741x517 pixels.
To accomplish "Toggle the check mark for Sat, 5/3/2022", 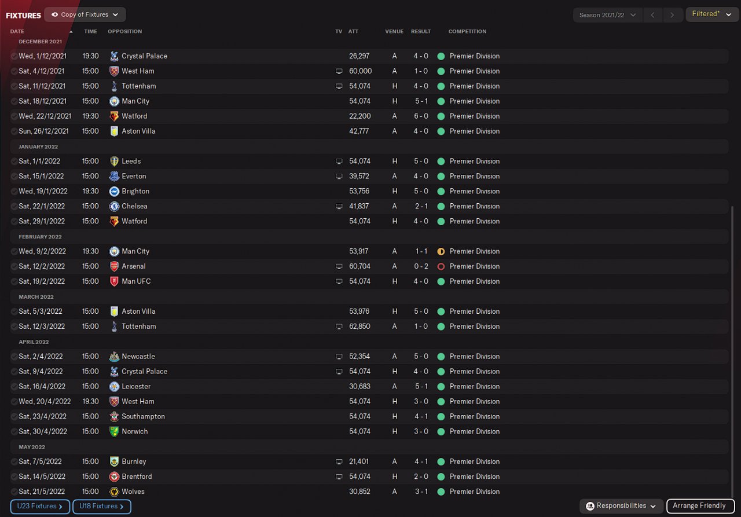I will [x=14, y=311].
